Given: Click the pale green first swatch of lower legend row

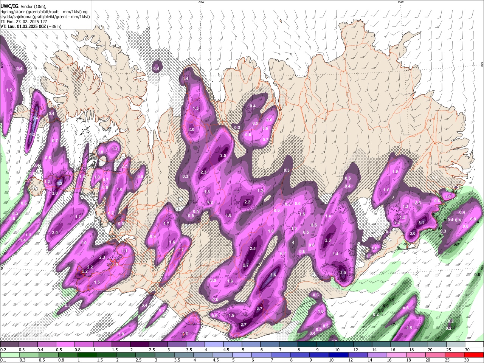Looking at the screenshot, I should coord(9,355).
